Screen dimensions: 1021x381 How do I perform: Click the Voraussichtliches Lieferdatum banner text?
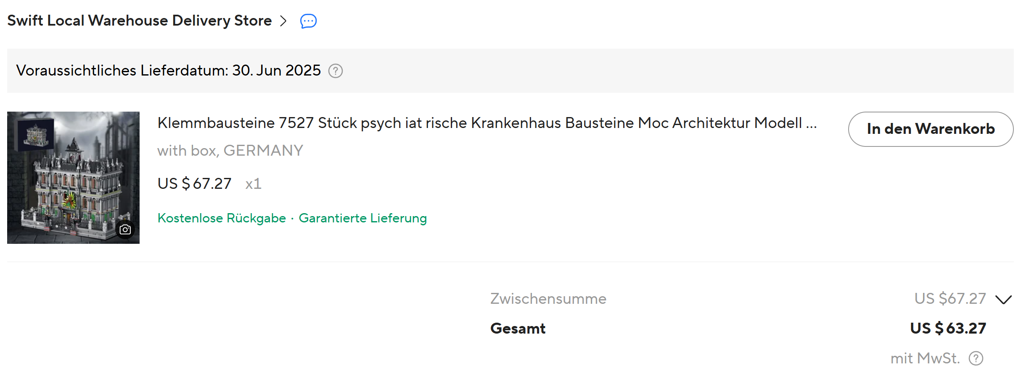pos(168,70)
